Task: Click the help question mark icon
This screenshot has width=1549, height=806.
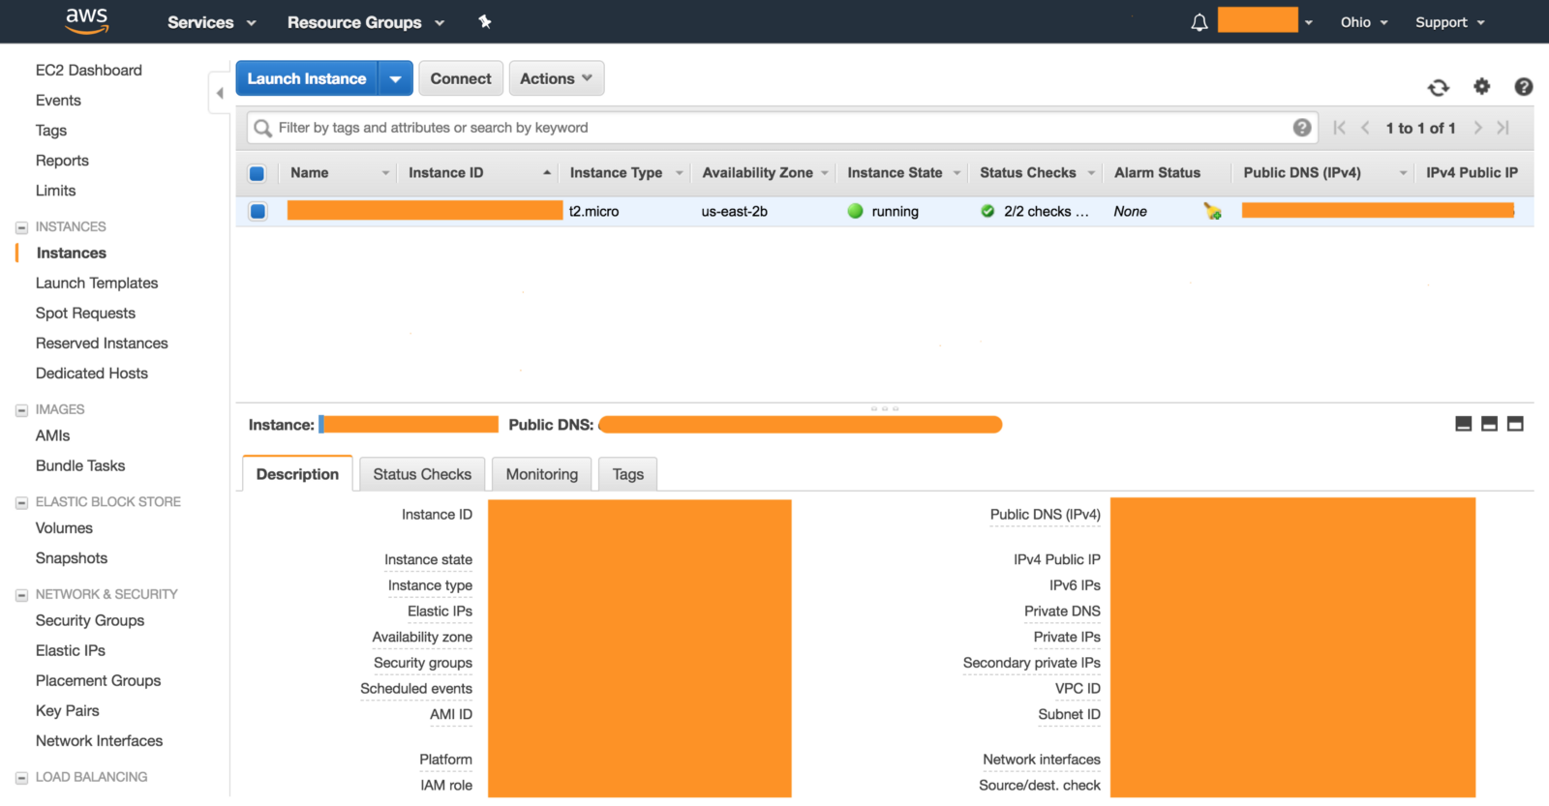Action: [1523, 87]
